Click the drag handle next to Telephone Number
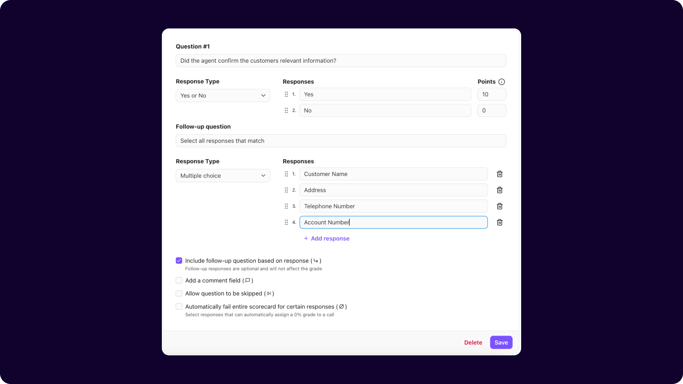 point(287,206)
